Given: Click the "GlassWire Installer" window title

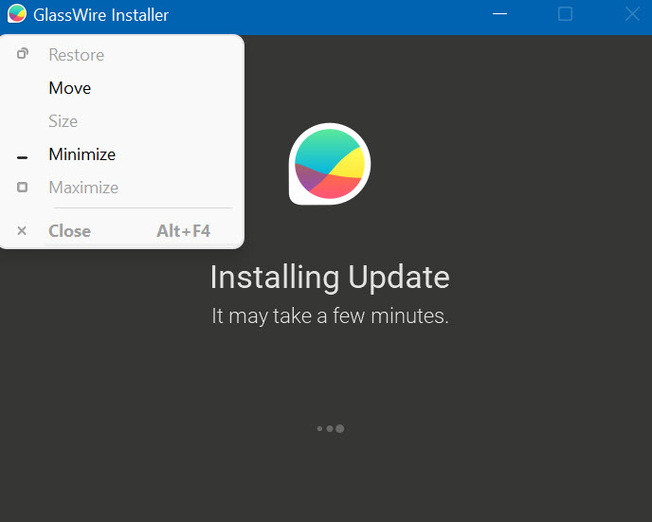Looking at the screenshot, I should click(x=100, y=15).
